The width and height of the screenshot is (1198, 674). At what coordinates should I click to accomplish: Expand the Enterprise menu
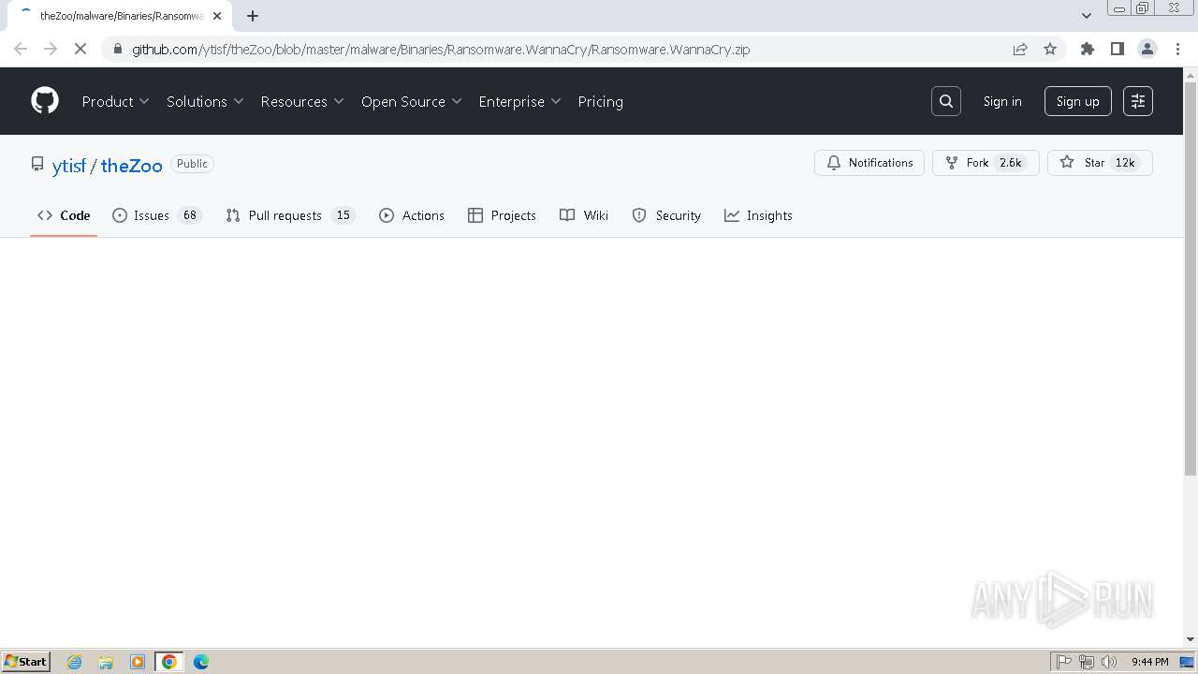pyautogui.click(x=519, y=101)
